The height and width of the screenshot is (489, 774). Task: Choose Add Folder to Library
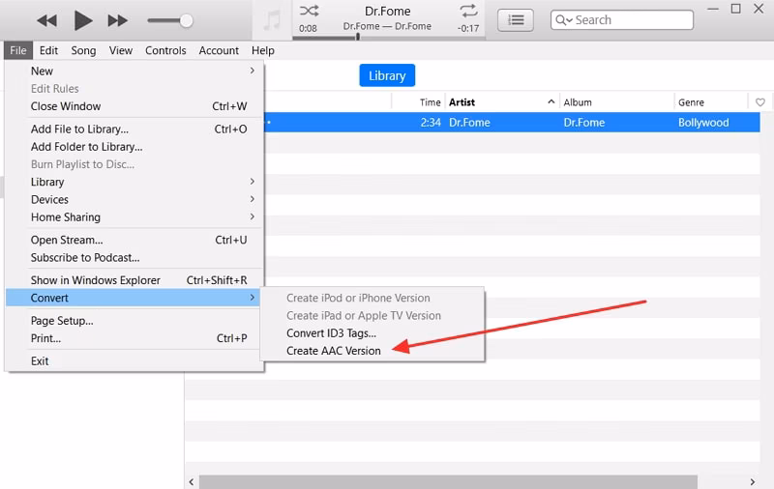[x=134, y=147]
